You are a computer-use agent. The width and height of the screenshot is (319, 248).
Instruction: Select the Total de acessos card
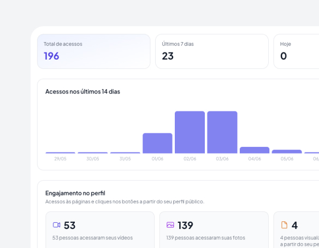(94, 51)
